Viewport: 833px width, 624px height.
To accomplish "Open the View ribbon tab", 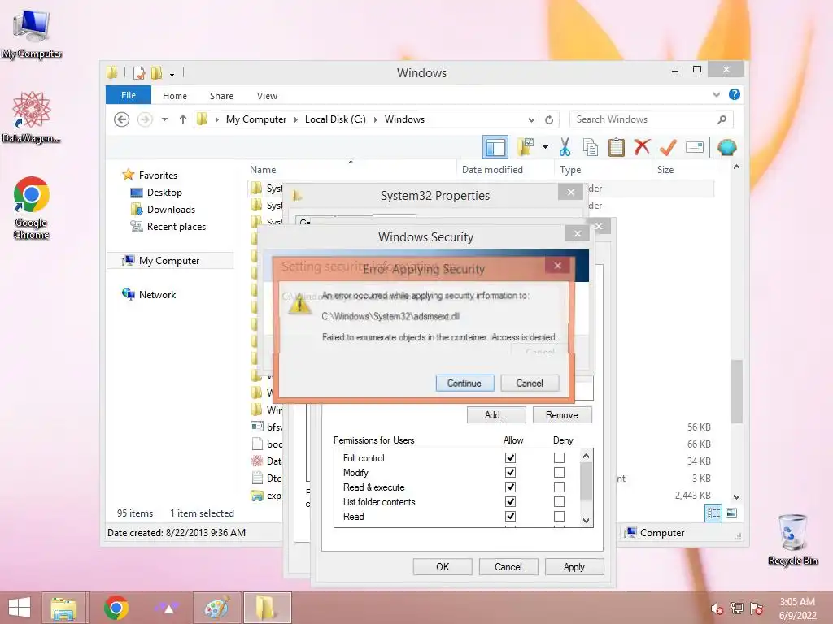I will pyautogui.click(x=267, y=96).
